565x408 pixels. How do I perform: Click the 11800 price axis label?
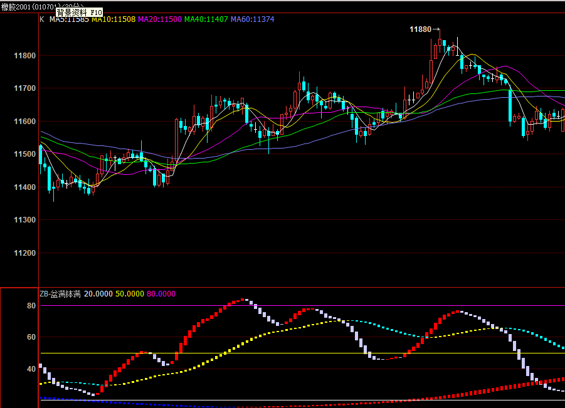[25, 56]
